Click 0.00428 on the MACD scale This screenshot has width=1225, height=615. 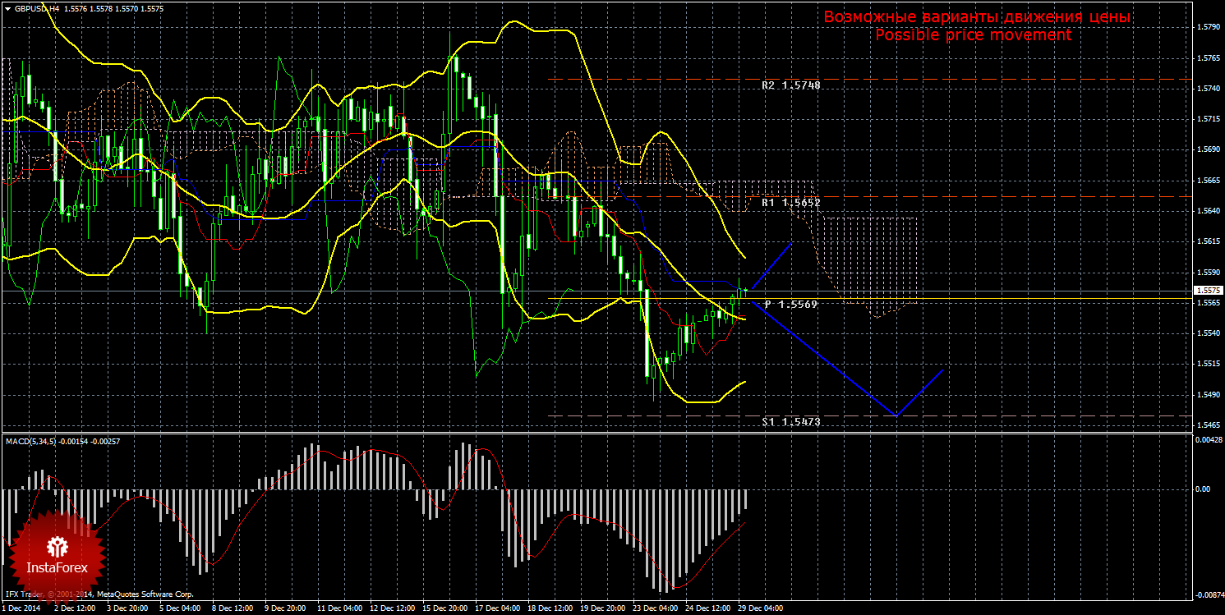point(1209,441)
